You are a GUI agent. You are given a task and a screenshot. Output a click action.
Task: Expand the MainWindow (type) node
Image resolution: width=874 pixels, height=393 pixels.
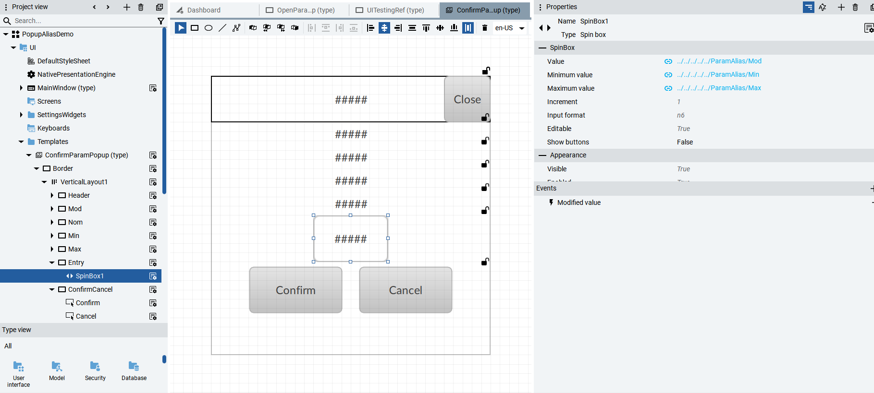pyautogui.click(x=21, y=88)
